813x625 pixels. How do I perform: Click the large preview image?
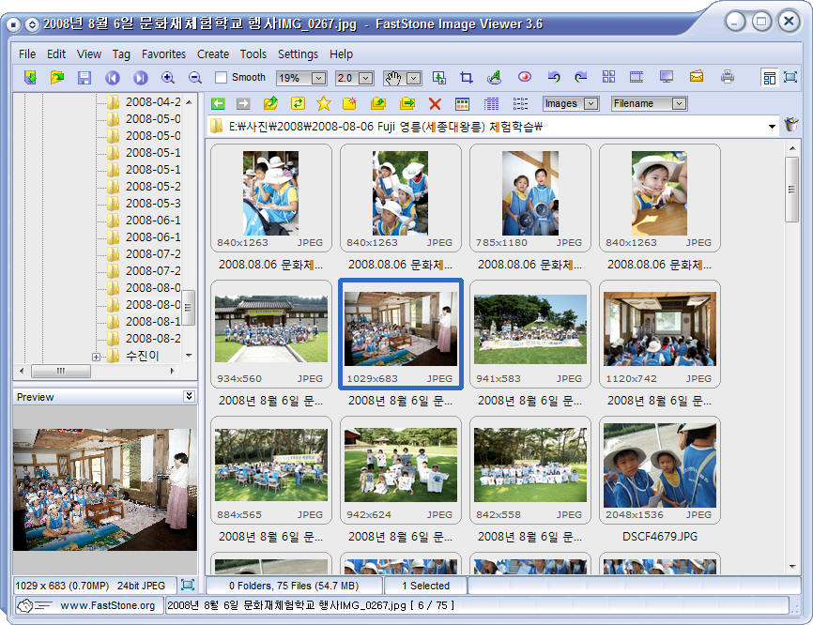pyautogui.click(x=105, y=489)
